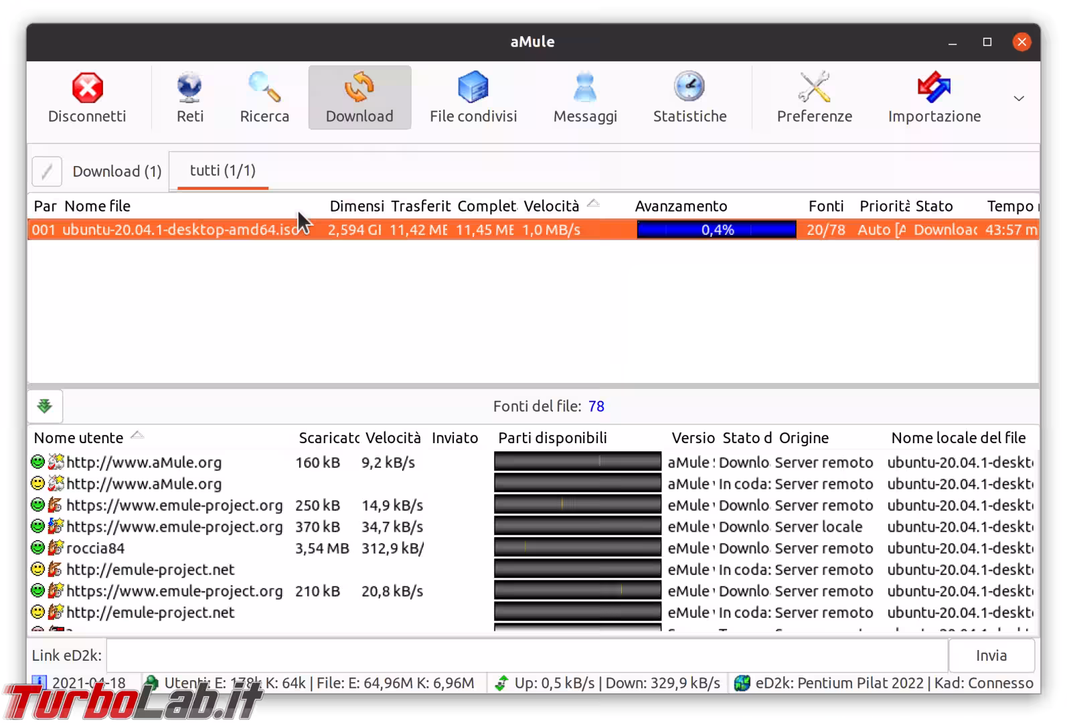Screen dimensions: 1067x723
Task: Select the Download toolbar button
Action: click(359, 98)
